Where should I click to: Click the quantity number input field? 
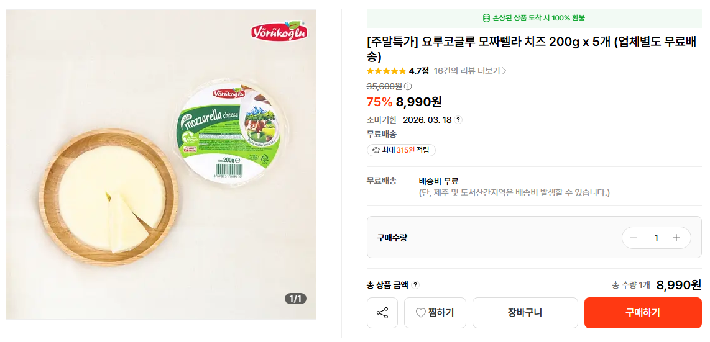pos(655,238)
